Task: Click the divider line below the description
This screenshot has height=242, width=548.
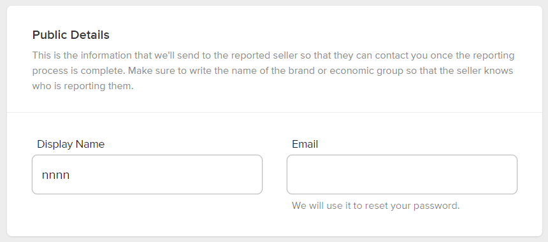Action: (275, 113)
